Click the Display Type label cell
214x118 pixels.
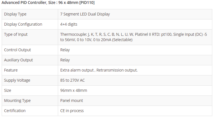(15, 14)
